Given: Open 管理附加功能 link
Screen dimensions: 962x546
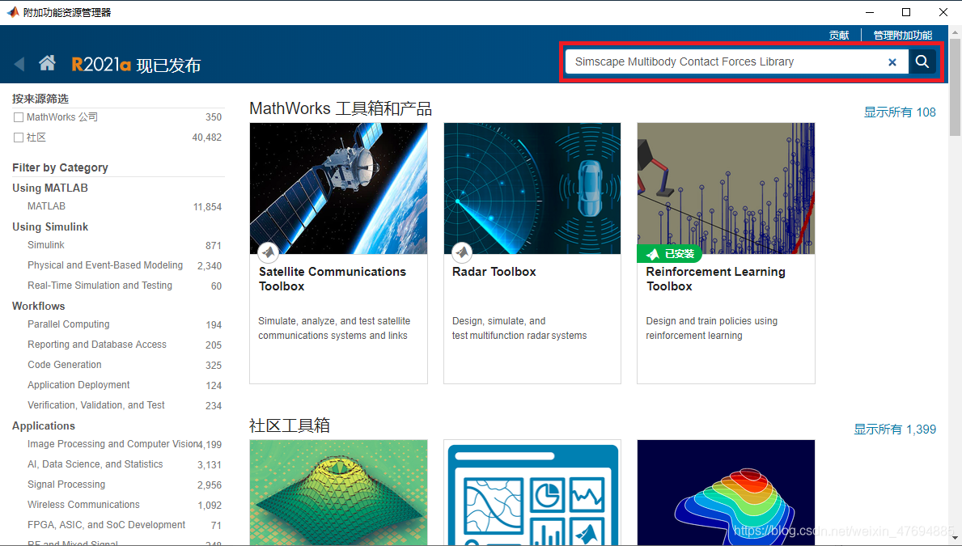Looking at the screenshot, I should 902,35.
